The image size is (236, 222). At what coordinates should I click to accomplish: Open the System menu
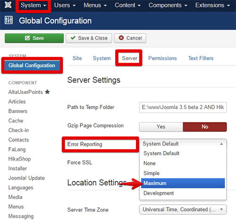pos(34,5)
